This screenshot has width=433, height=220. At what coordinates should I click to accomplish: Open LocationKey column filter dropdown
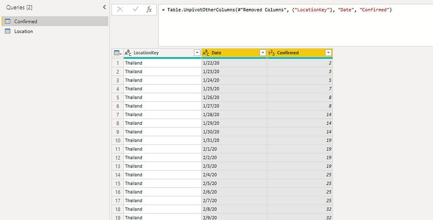197,52
